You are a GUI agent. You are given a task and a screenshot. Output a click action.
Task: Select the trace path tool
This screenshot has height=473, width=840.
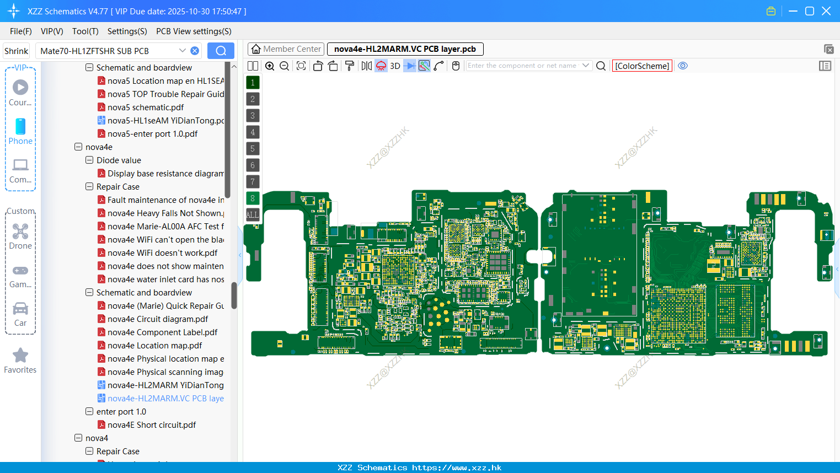[x=439, y=66]
